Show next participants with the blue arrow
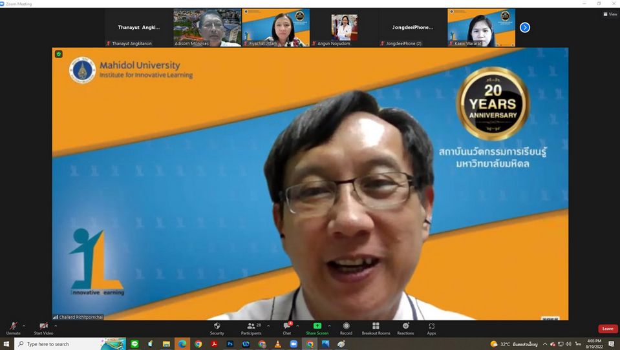The width and height of the screenshot is (620, 350). click(x=525, y=27)
